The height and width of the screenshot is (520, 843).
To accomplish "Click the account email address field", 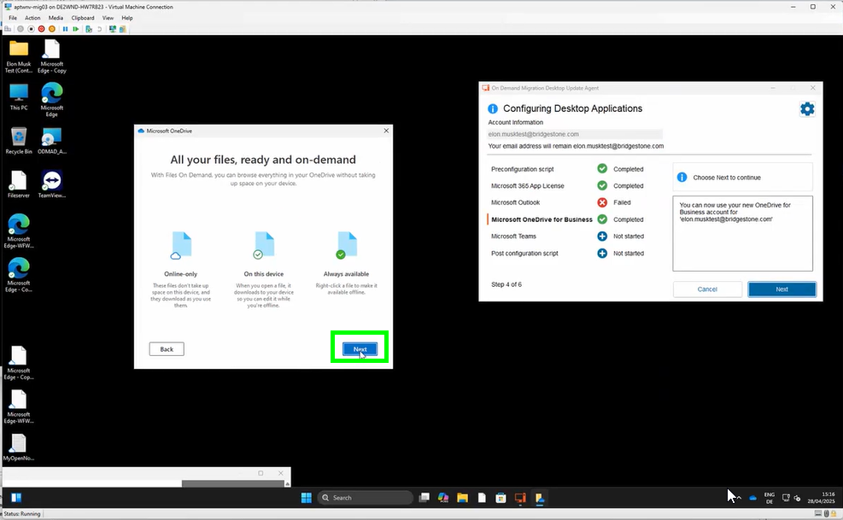I will pos(575,134).
